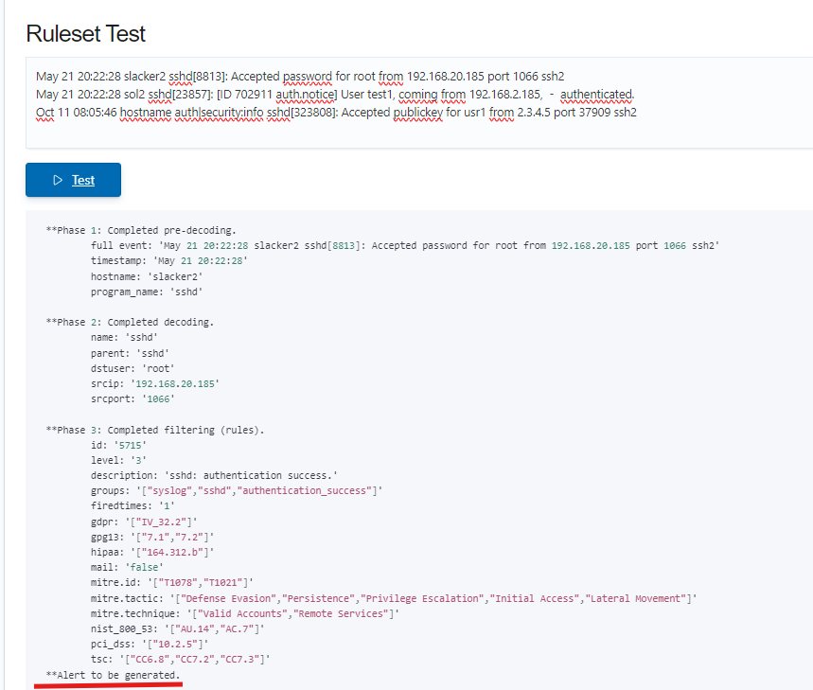Viewport: 813px width, 690px height.
Task: Click the mitre.tactic line
Action: click(x=394, y=599)
